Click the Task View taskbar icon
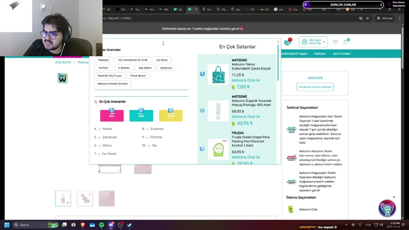The width and height of the screenshot is (409, 230). coord(64,225)
